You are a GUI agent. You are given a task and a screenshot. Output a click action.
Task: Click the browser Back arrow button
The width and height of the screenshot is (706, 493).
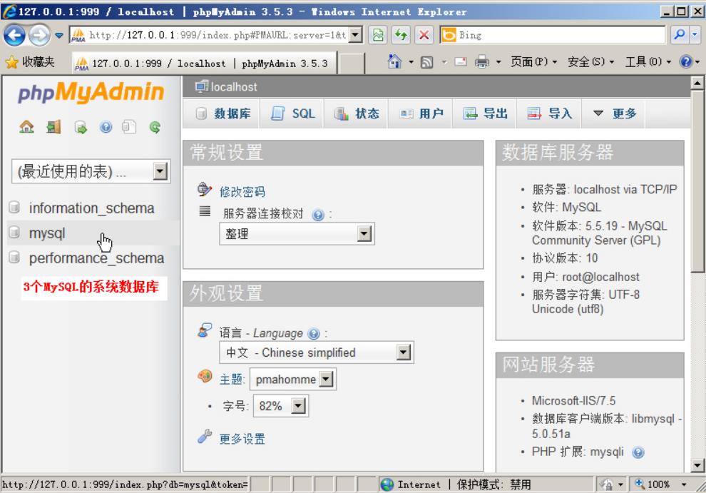(x=14, y=35)
